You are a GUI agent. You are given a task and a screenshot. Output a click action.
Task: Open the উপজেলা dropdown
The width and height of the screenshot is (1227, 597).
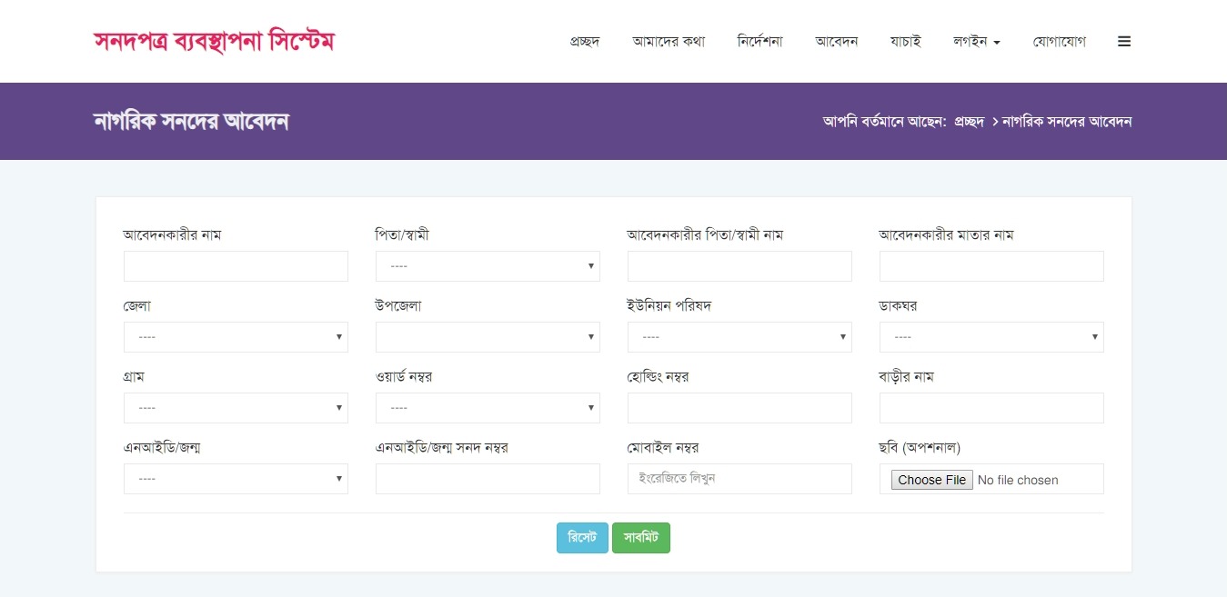(488, 337)
